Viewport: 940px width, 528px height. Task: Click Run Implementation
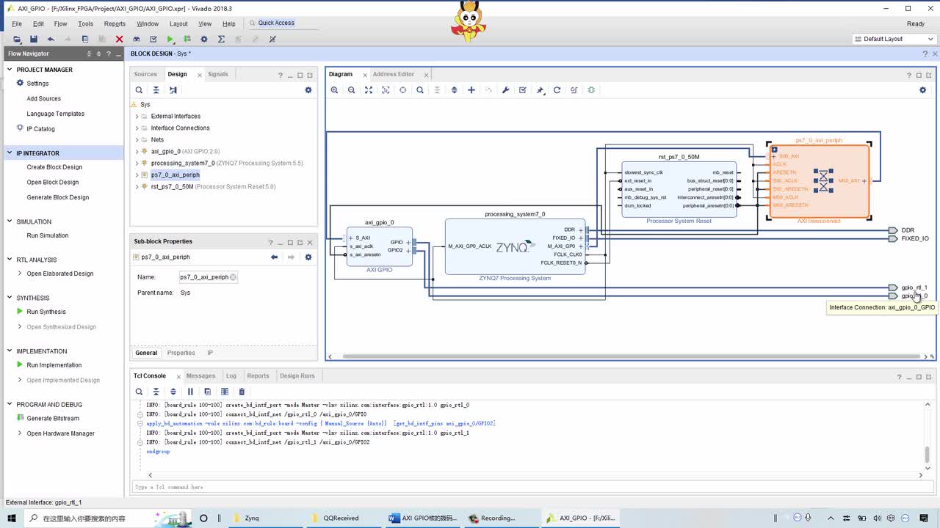point(54,365)
